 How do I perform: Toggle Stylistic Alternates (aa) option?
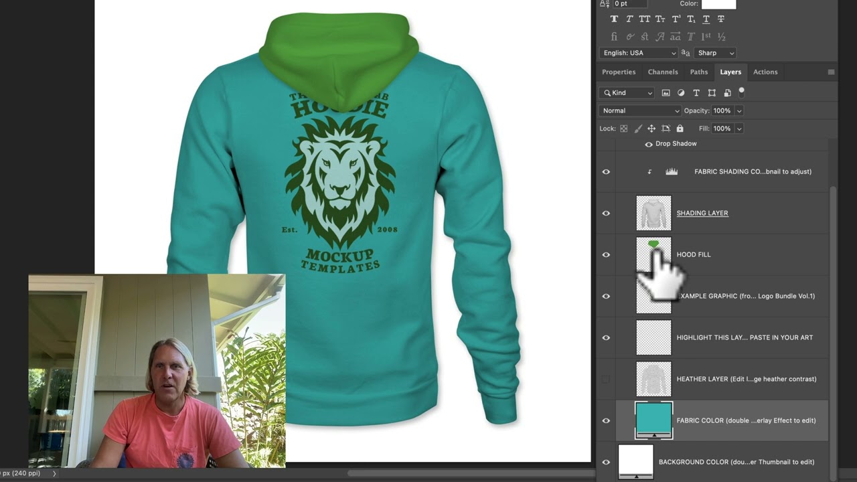point(676,37)
